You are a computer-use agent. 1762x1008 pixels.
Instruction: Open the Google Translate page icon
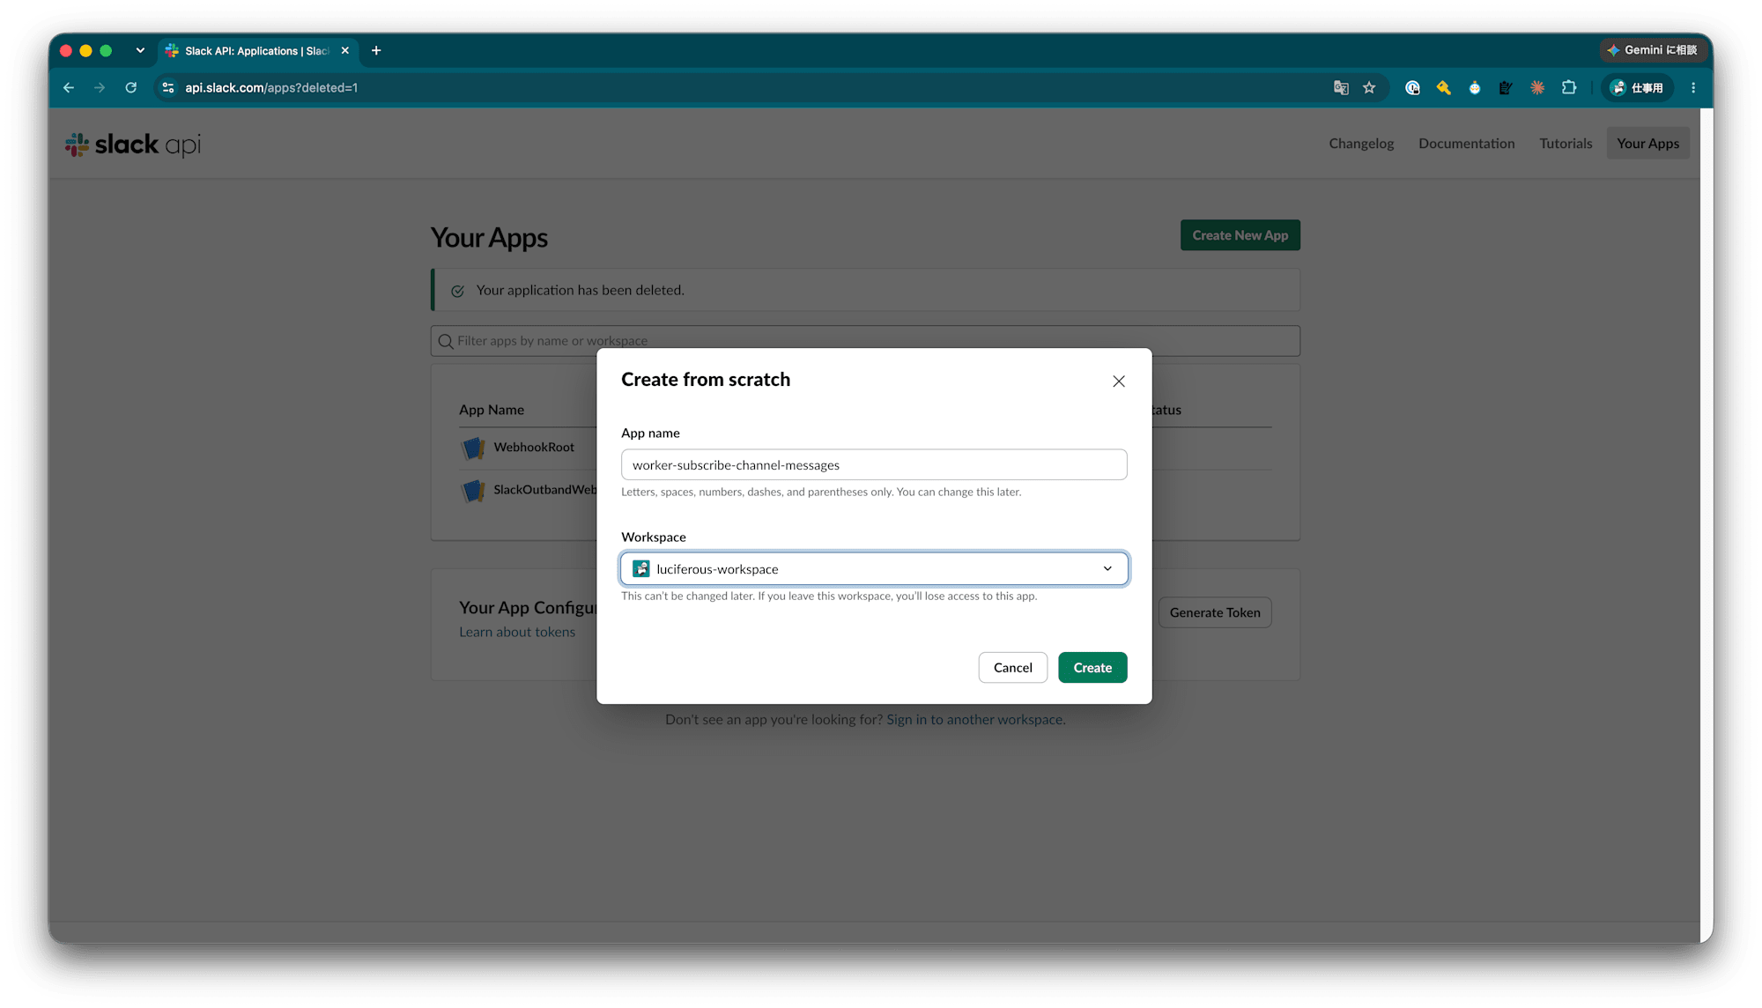(1341, 87)
